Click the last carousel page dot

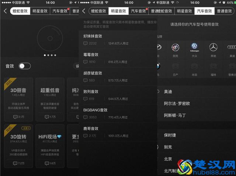[55, 55]
